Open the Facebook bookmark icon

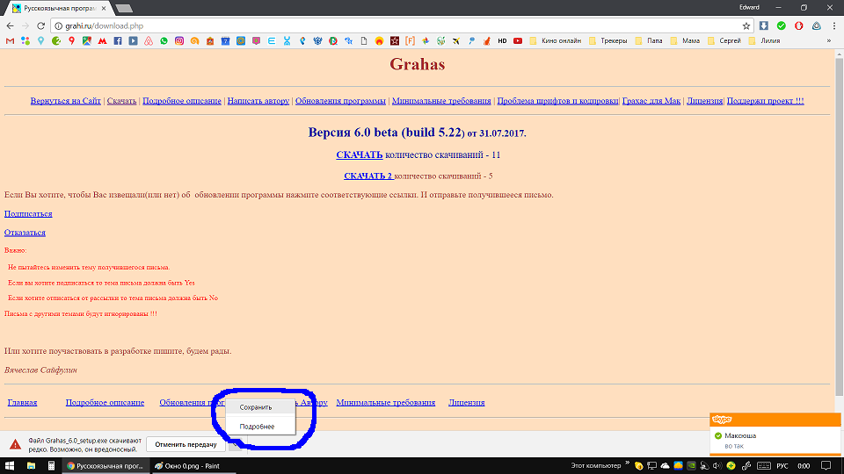117,41
